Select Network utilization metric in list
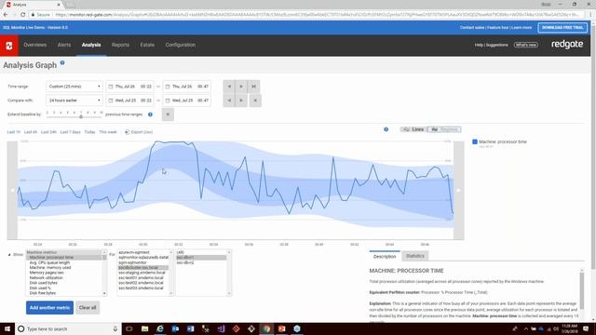This screenshot has width=596, height=335. tap(47, 277)
